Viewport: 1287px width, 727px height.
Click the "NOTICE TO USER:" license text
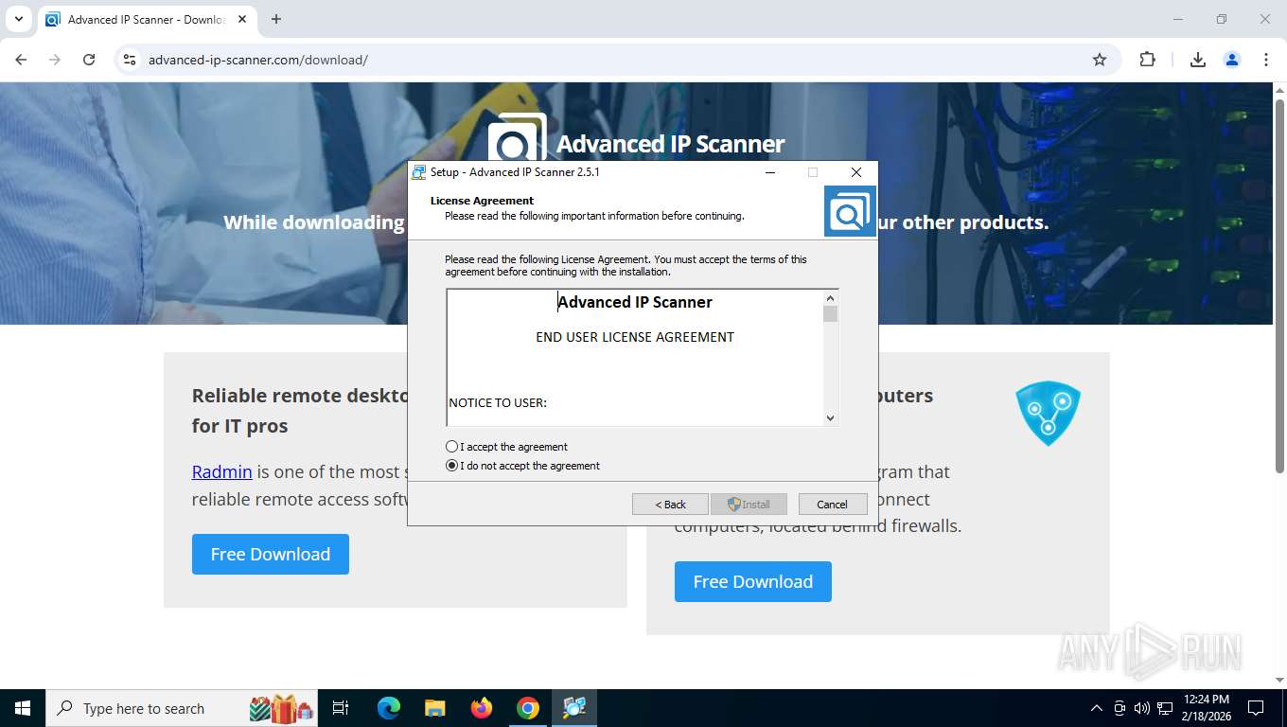point(498,402)
